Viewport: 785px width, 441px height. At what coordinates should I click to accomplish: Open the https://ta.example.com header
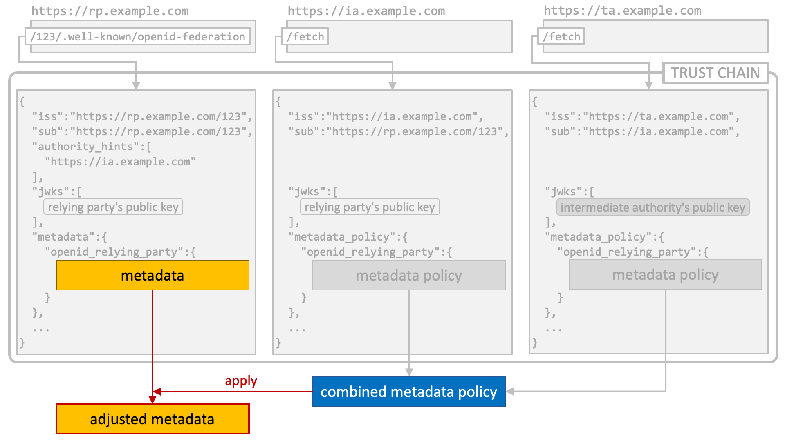click(x=622, y=11)
